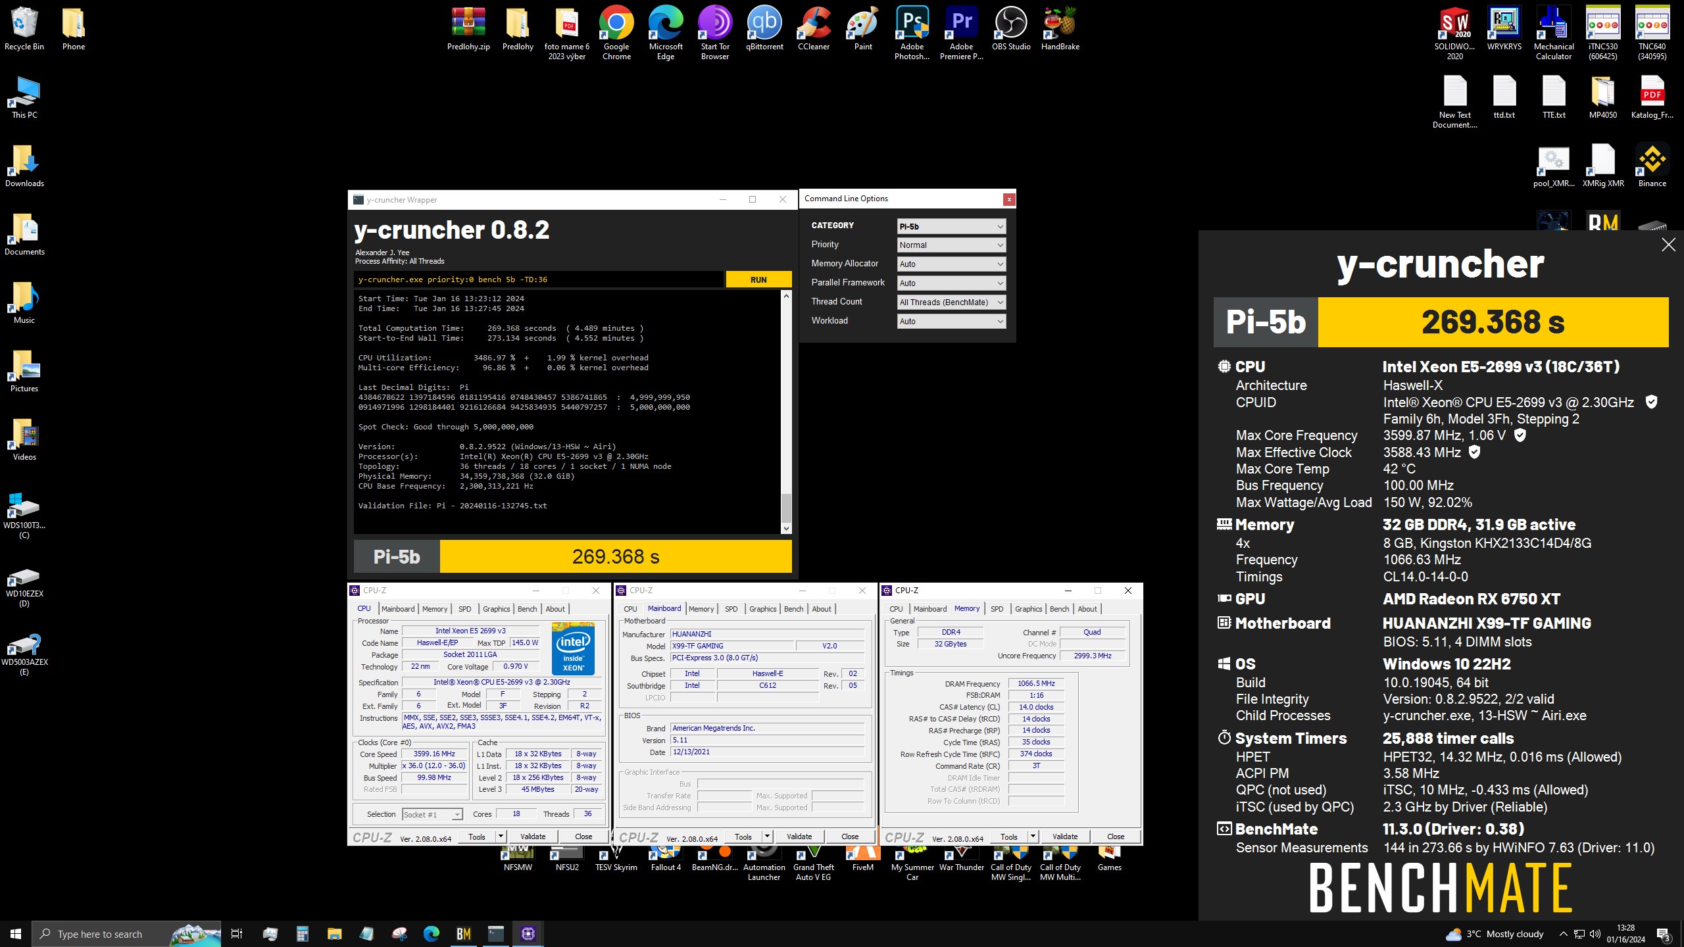Launch Microsoft Edge desktop shortcut
The image size is (1684, 947).
[666, 33]
